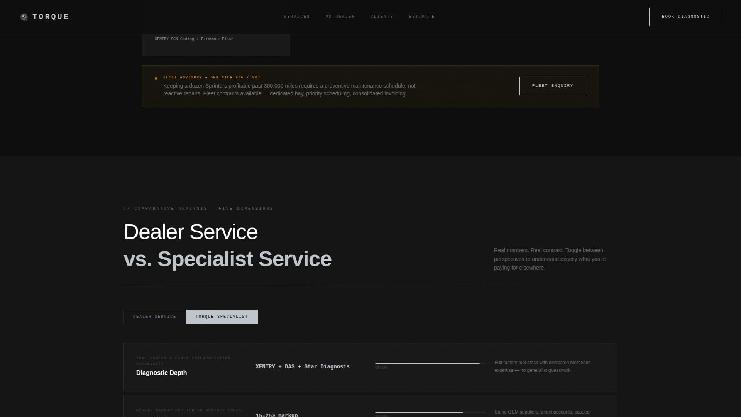Click the 'Real numbers. Real contrast.' paragraph
The width and height of the screenshot is (741, 417).
click(x=550, y=259)
